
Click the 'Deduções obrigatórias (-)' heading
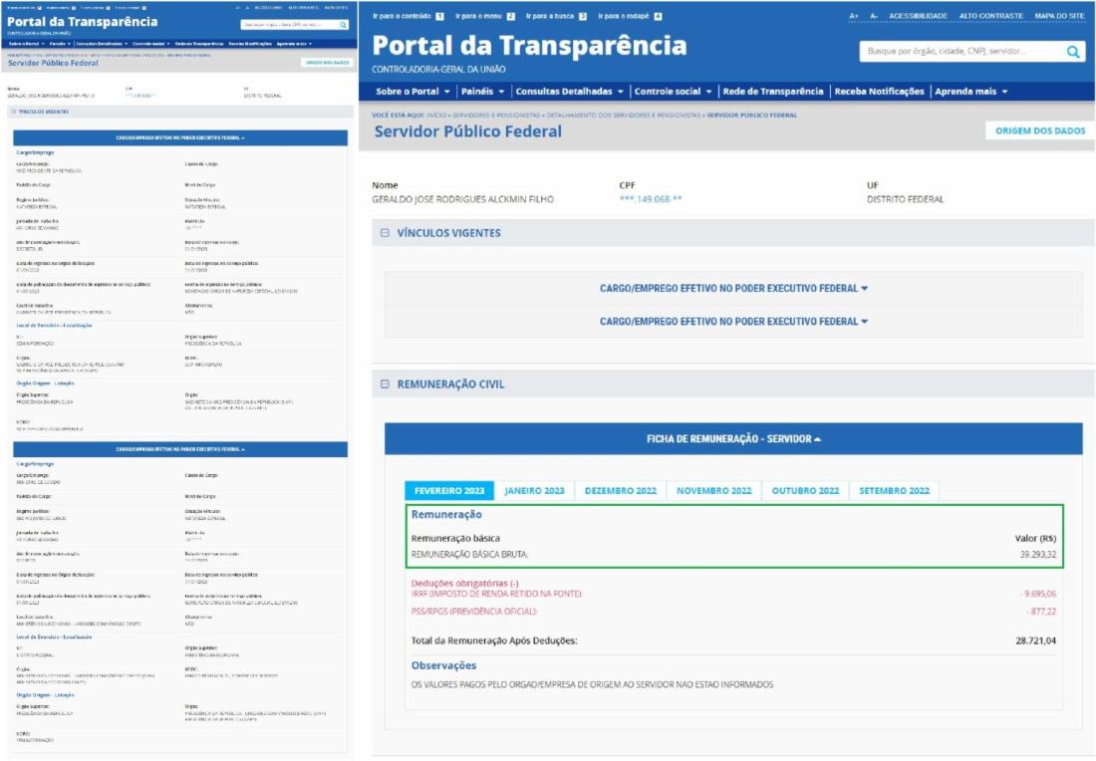pyautogui.click(x=465, y=583)
